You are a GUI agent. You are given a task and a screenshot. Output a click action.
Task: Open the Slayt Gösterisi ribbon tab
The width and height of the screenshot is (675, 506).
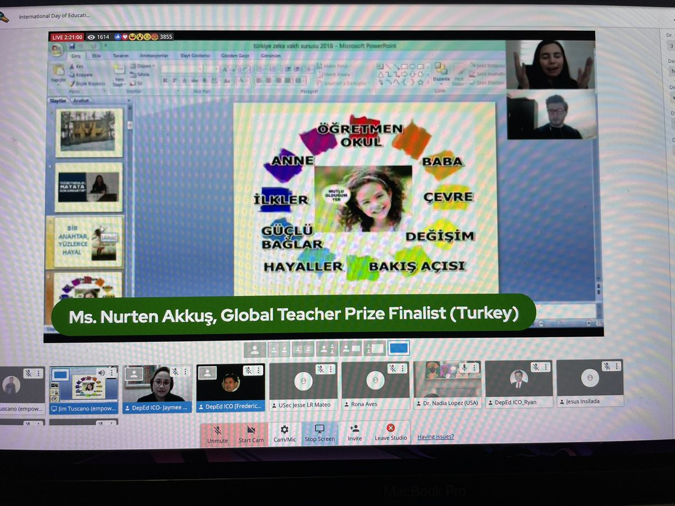coord(194,56)
